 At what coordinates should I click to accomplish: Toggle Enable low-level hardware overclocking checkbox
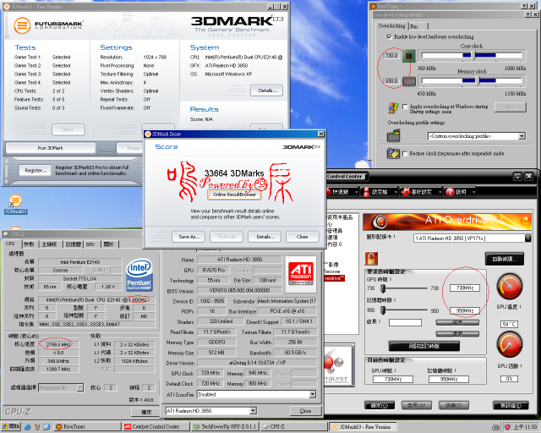(390, 36)
